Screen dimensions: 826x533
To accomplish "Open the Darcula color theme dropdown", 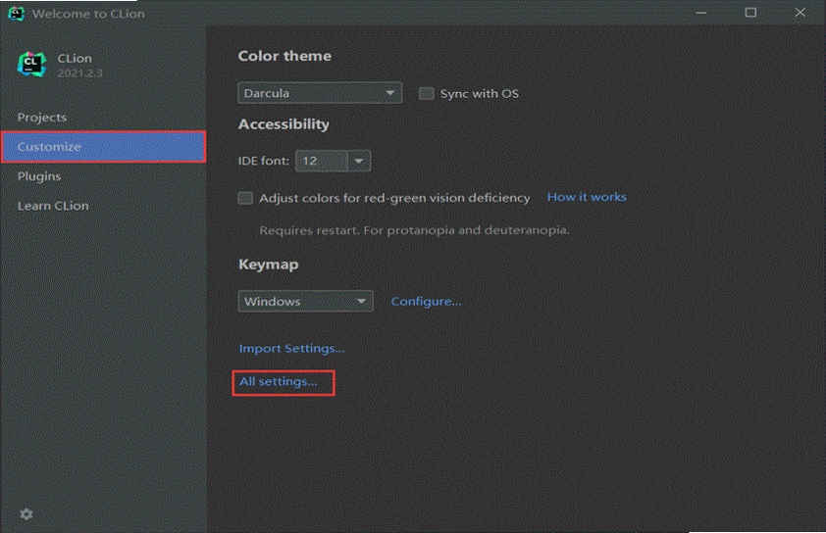I will point(320,93).
